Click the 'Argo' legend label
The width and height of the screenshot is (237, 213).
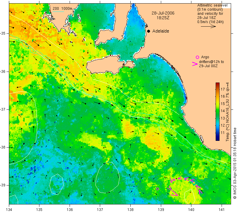point(205,57)
